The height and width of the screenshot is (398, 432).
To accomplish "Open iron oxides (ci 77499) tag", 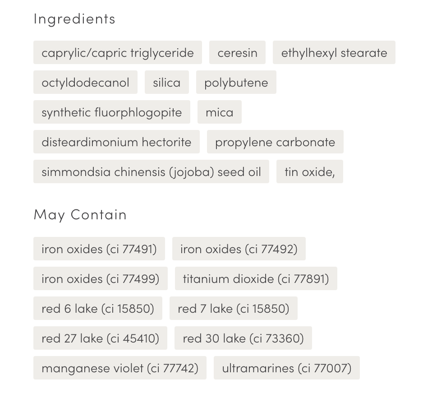I will coord(100,278).
